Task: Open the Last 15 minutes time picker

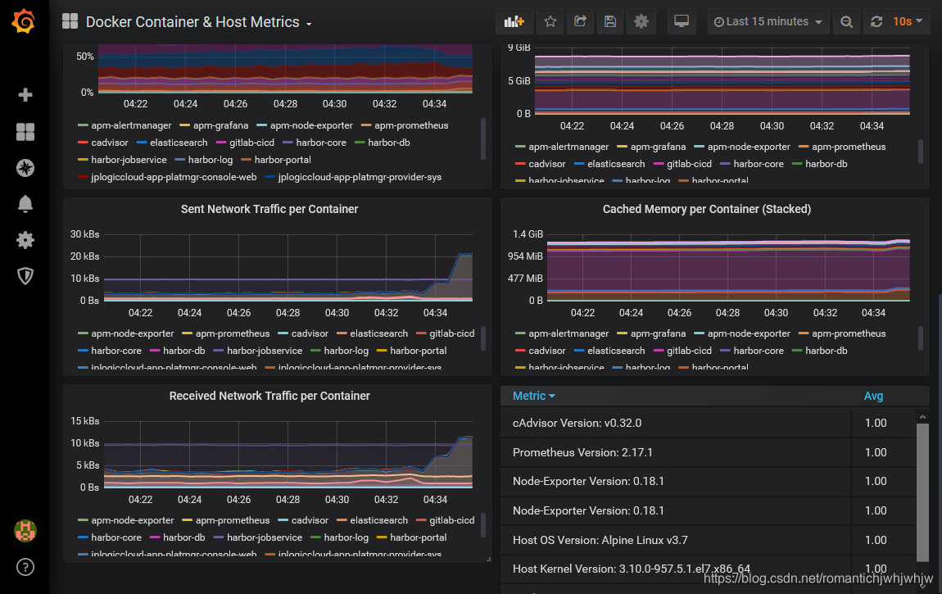Action: tap(768, 21)
